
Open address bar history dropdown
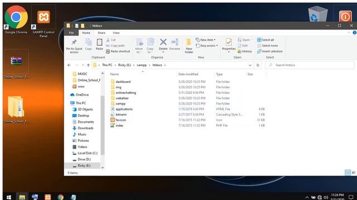(x=250, y=65)
